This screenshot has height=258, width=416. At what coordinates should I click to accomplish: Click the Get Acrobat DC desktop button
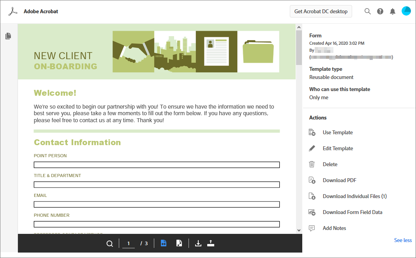pyautogui.click(x=321, y=11)
